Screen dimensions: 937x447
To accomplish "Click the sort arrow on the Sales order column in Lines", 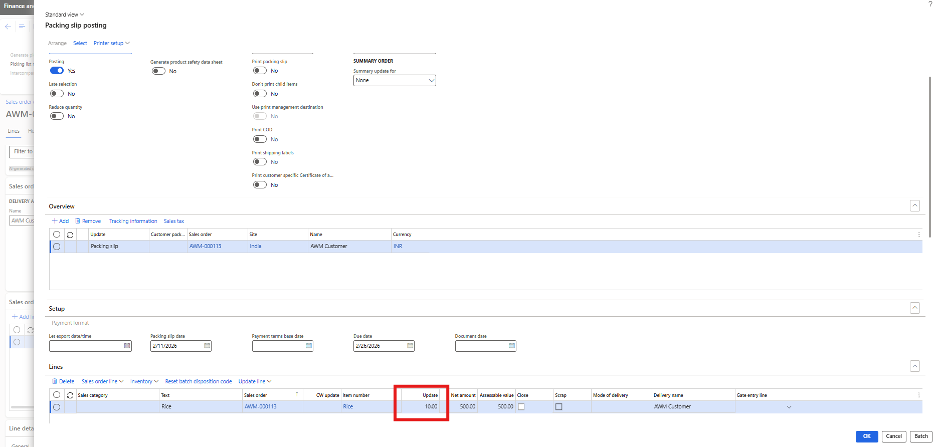I will point(297,394).
